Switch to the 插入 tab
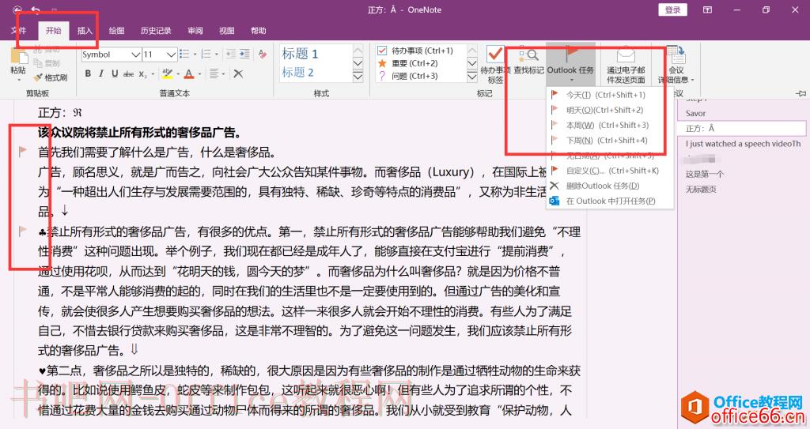This screenshot has height=429, width=810. [85, 31]
